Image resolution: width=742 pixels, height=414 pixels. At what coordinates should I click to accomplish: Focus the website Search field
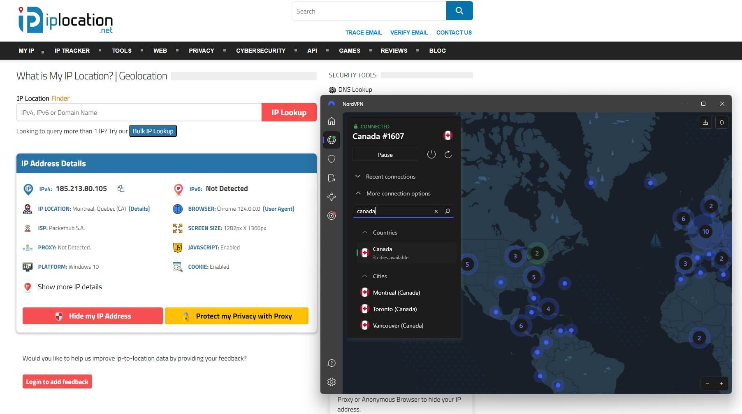[x=369, y=11]
